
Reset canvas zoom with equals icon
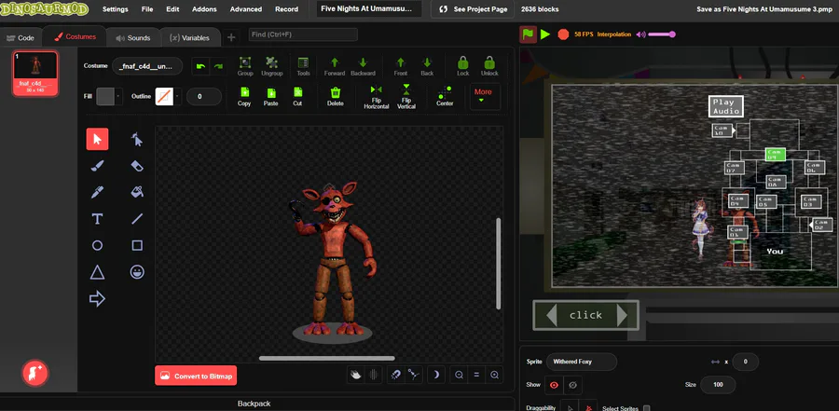(476, 376)
